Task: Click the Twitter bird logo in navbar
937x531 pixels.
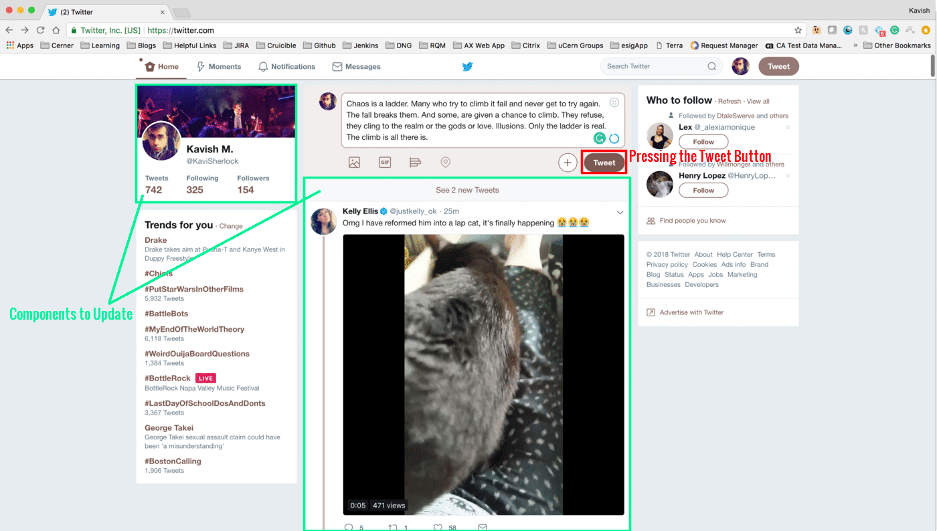Action: [467, 66]
